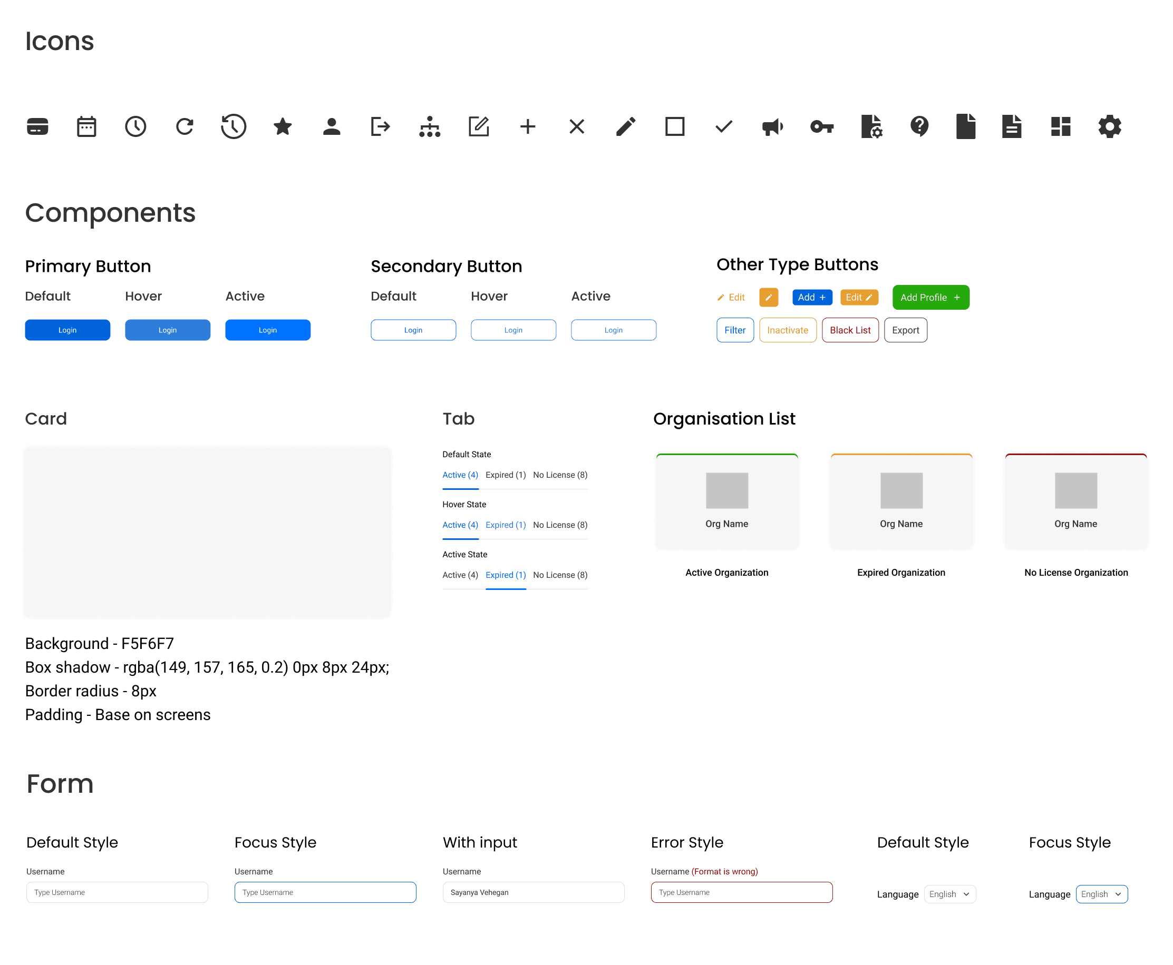This screenshot has width=1173, height=965.
Task: Click the megaphone announcement icon
Action: 772,127
